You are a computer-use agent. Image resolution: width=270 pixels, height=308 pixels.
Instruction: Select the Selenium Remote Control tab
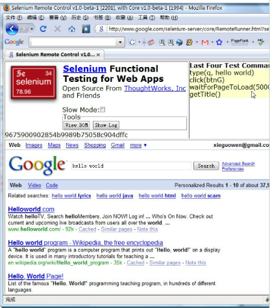[x=54, y=55]
